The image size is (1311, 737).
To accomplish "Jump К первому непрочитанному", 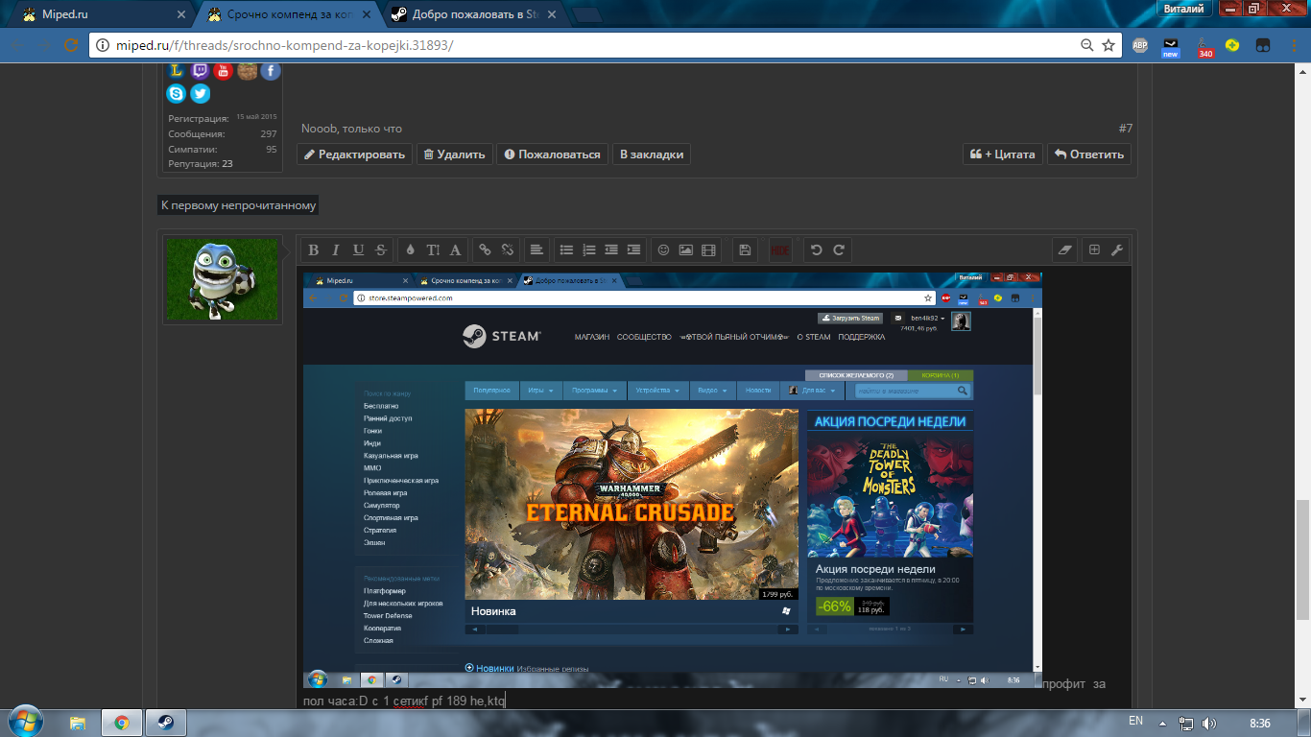I will (238, 205).
